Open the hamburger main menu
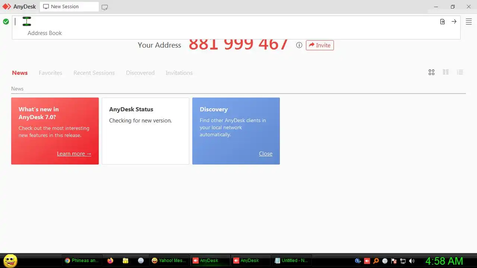Viewport: 477px width, 268px height. [x=469, y=22]
